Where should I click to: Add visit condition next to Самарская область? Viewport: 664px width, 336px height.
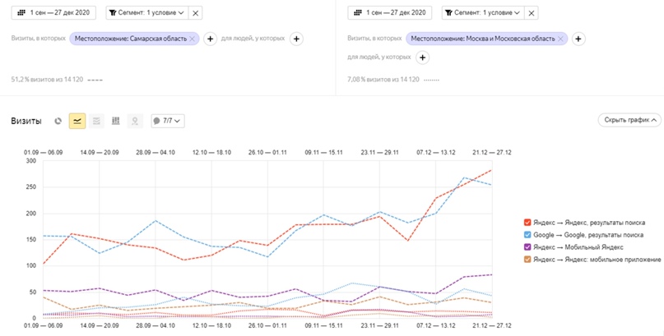(x=210, y=39)
